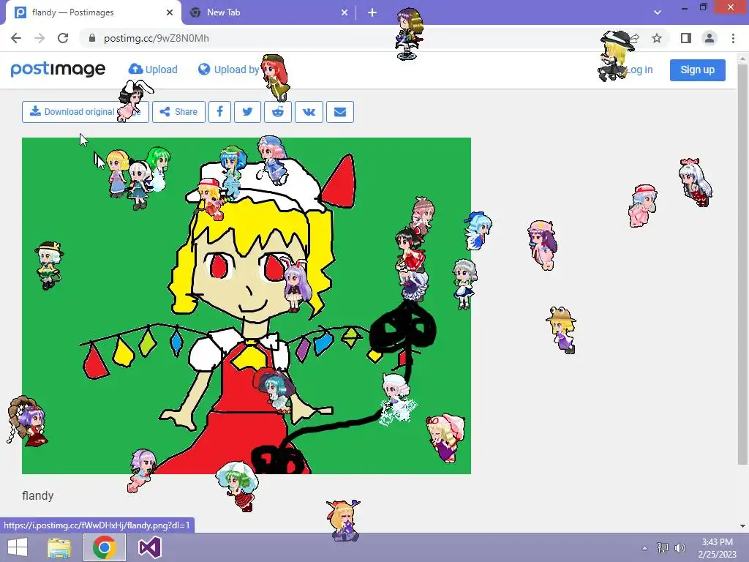Click the page vertical scrollbar
The width and height of the screenshot is (749, 562).
coord(742,263)
